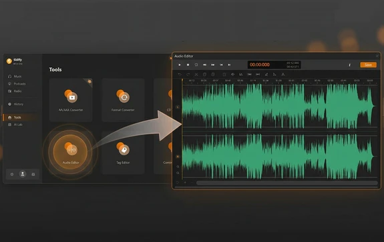Open the user profile avatar

coord(23,174)
